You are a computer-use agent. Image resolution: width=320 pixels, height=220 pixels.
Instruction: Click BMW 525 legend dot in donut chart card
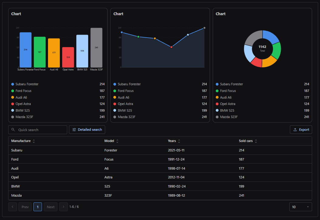pos(217,110)
